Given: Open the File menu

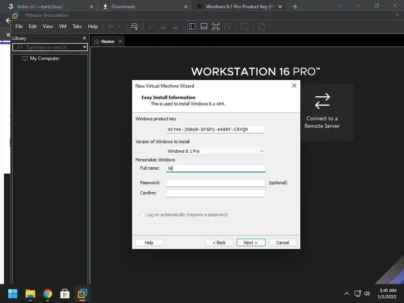Looking at the screenshot, I should (19, 26).
